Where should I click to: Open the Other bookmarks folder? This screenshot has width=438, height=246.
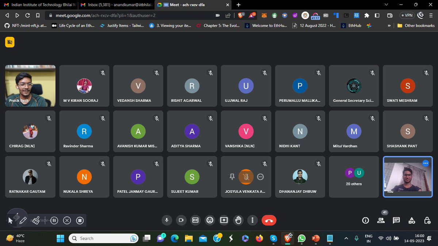pyautogui.click(x=416, y=26)
